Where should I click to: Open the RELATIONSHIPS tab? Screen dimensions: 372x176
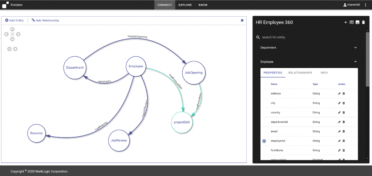pyautogui.click(x=300, y=73)
